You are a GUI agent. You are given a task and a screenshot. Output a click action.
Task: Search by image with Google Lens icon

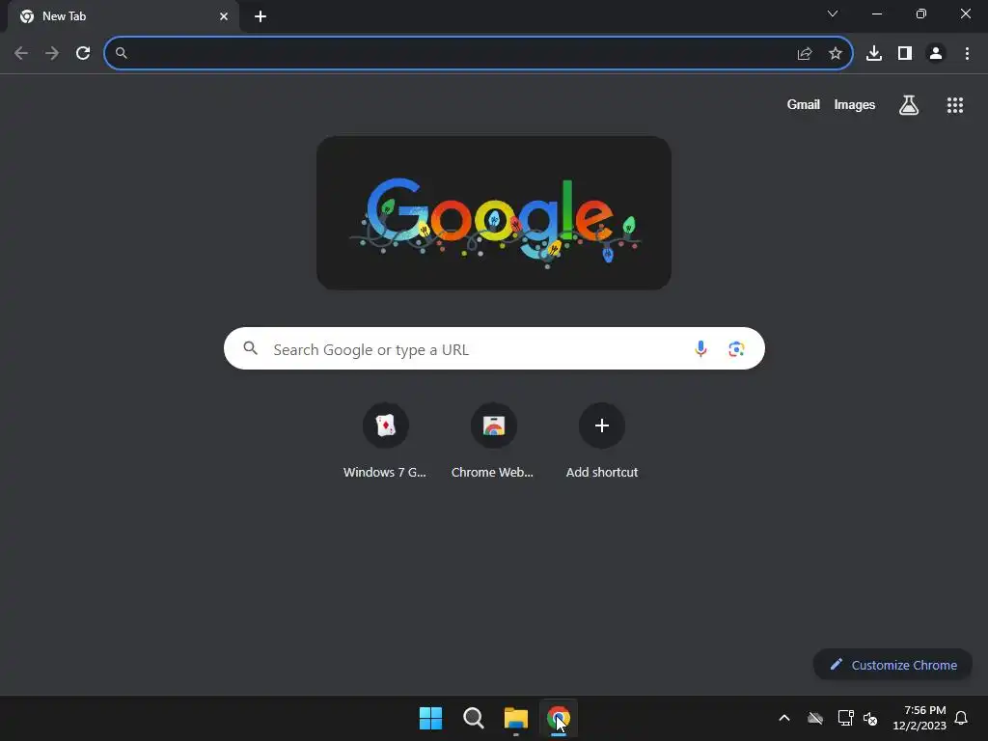pos(736,348)
